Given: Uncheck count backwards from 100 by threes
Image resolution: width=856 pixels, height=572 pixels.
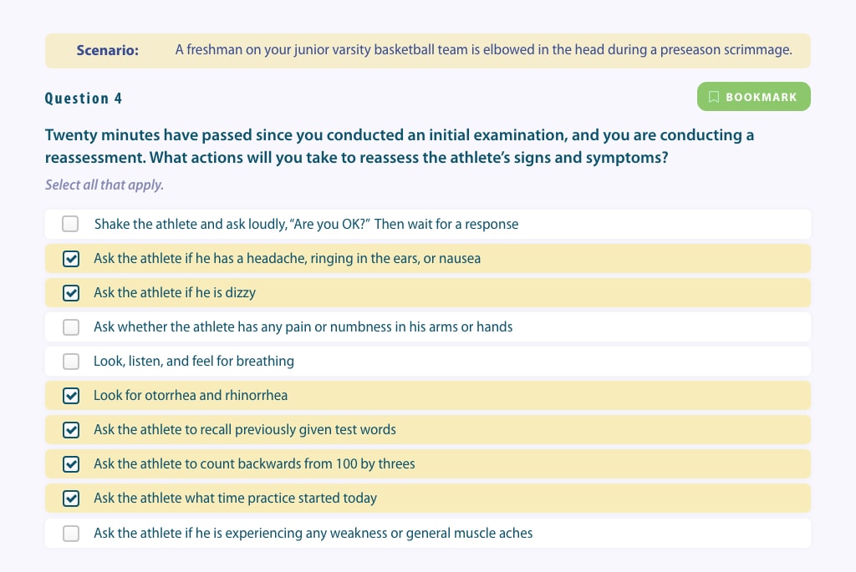Looking at the screenshot, I should point(71,464).
